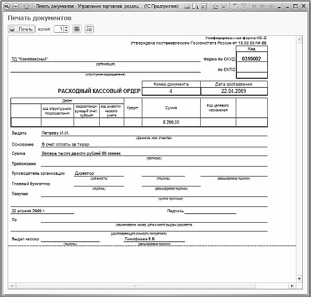Image resolution: width=311 pixels, height=297 pixels.
Task: Click the save icon in the title bar
Action: pyautogui.click(x=204, y=6)
